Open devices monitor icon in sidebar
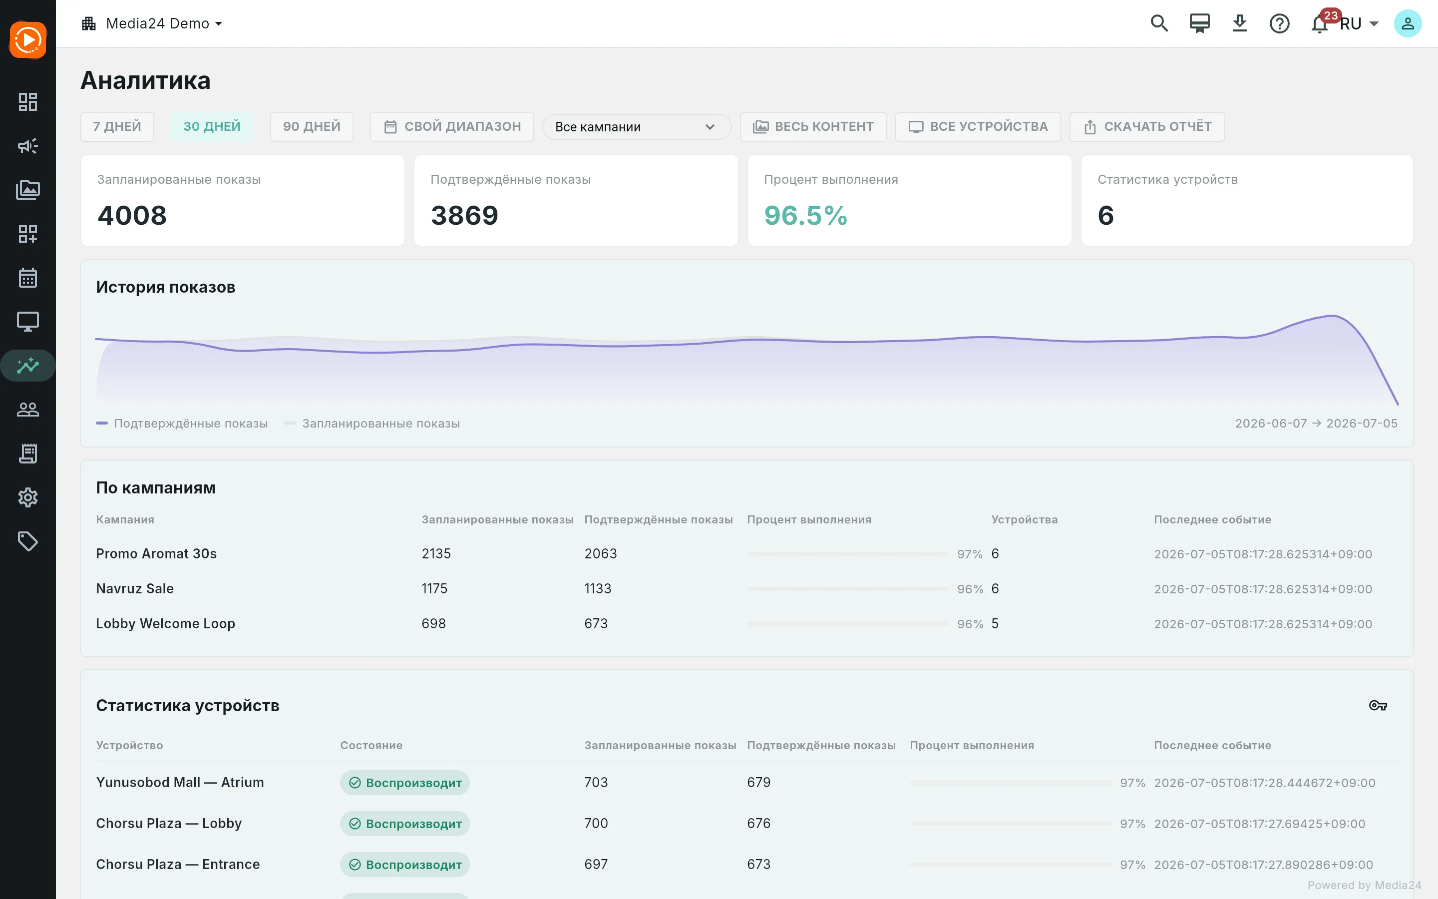Screen dimensions: 1438x899 (x=28, y=322)
